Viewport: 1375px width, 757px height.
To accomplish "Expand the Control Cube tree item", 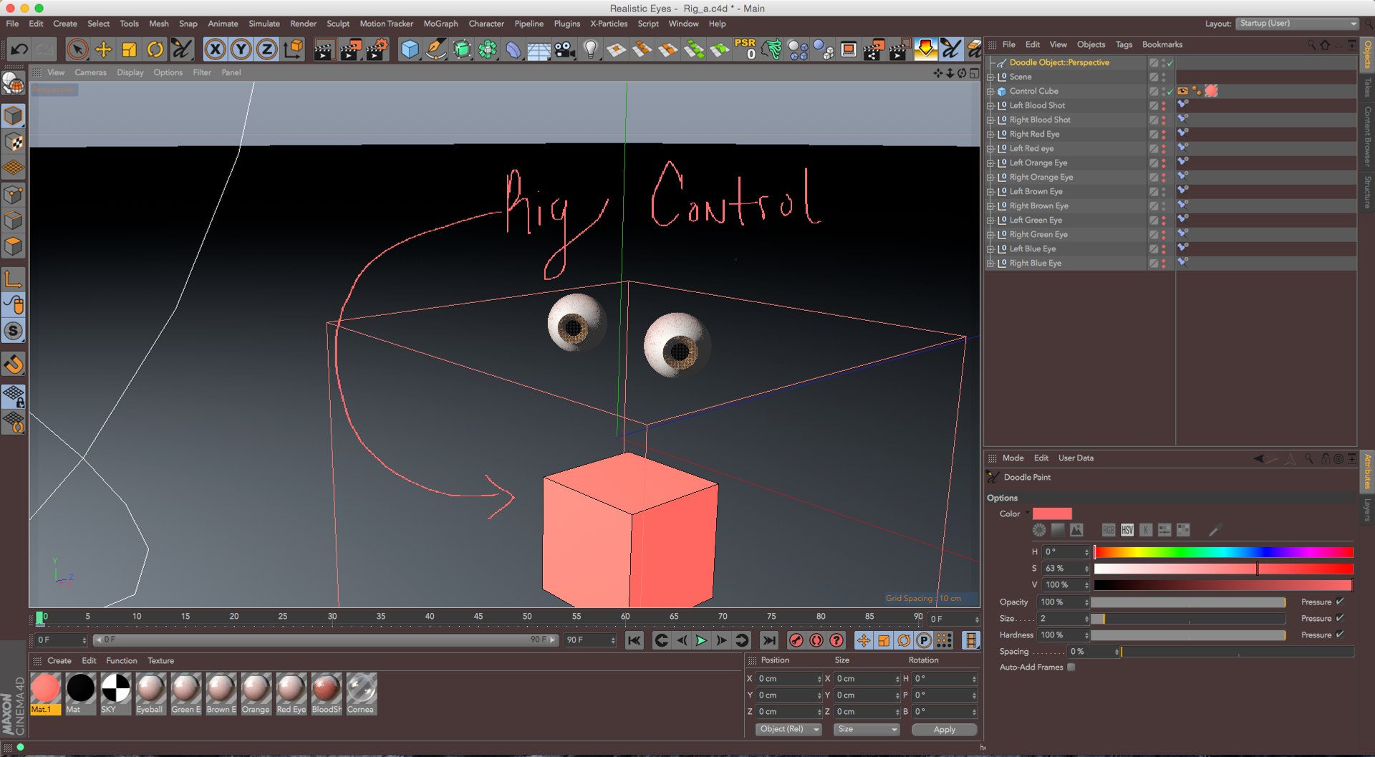I will pyautogui.click(x=990, y=92).
